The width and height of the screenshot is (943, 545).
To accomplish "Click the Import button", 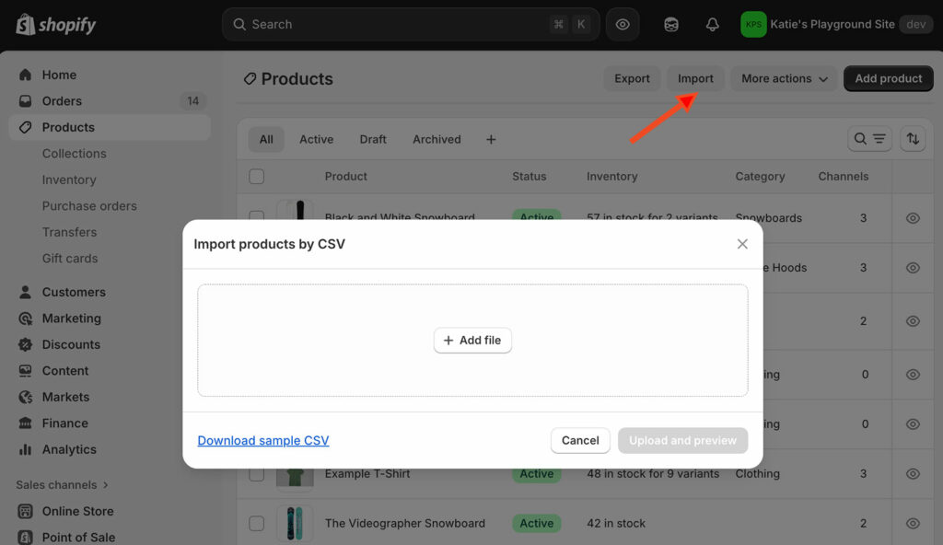I will click(x=695, y=78).
